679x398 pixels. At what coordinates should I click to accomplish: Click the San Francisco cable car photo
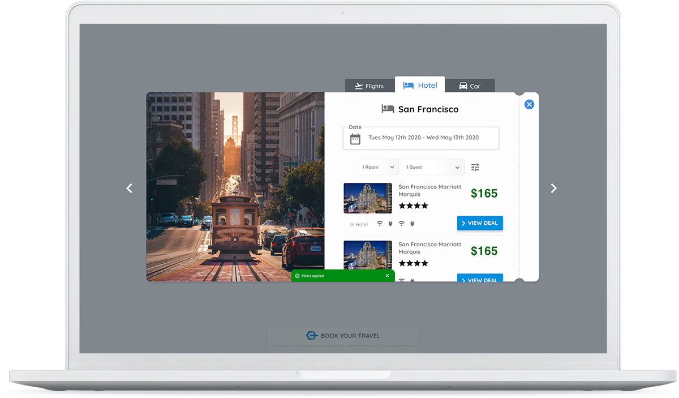pyautogui.click(x=235, y=187)
